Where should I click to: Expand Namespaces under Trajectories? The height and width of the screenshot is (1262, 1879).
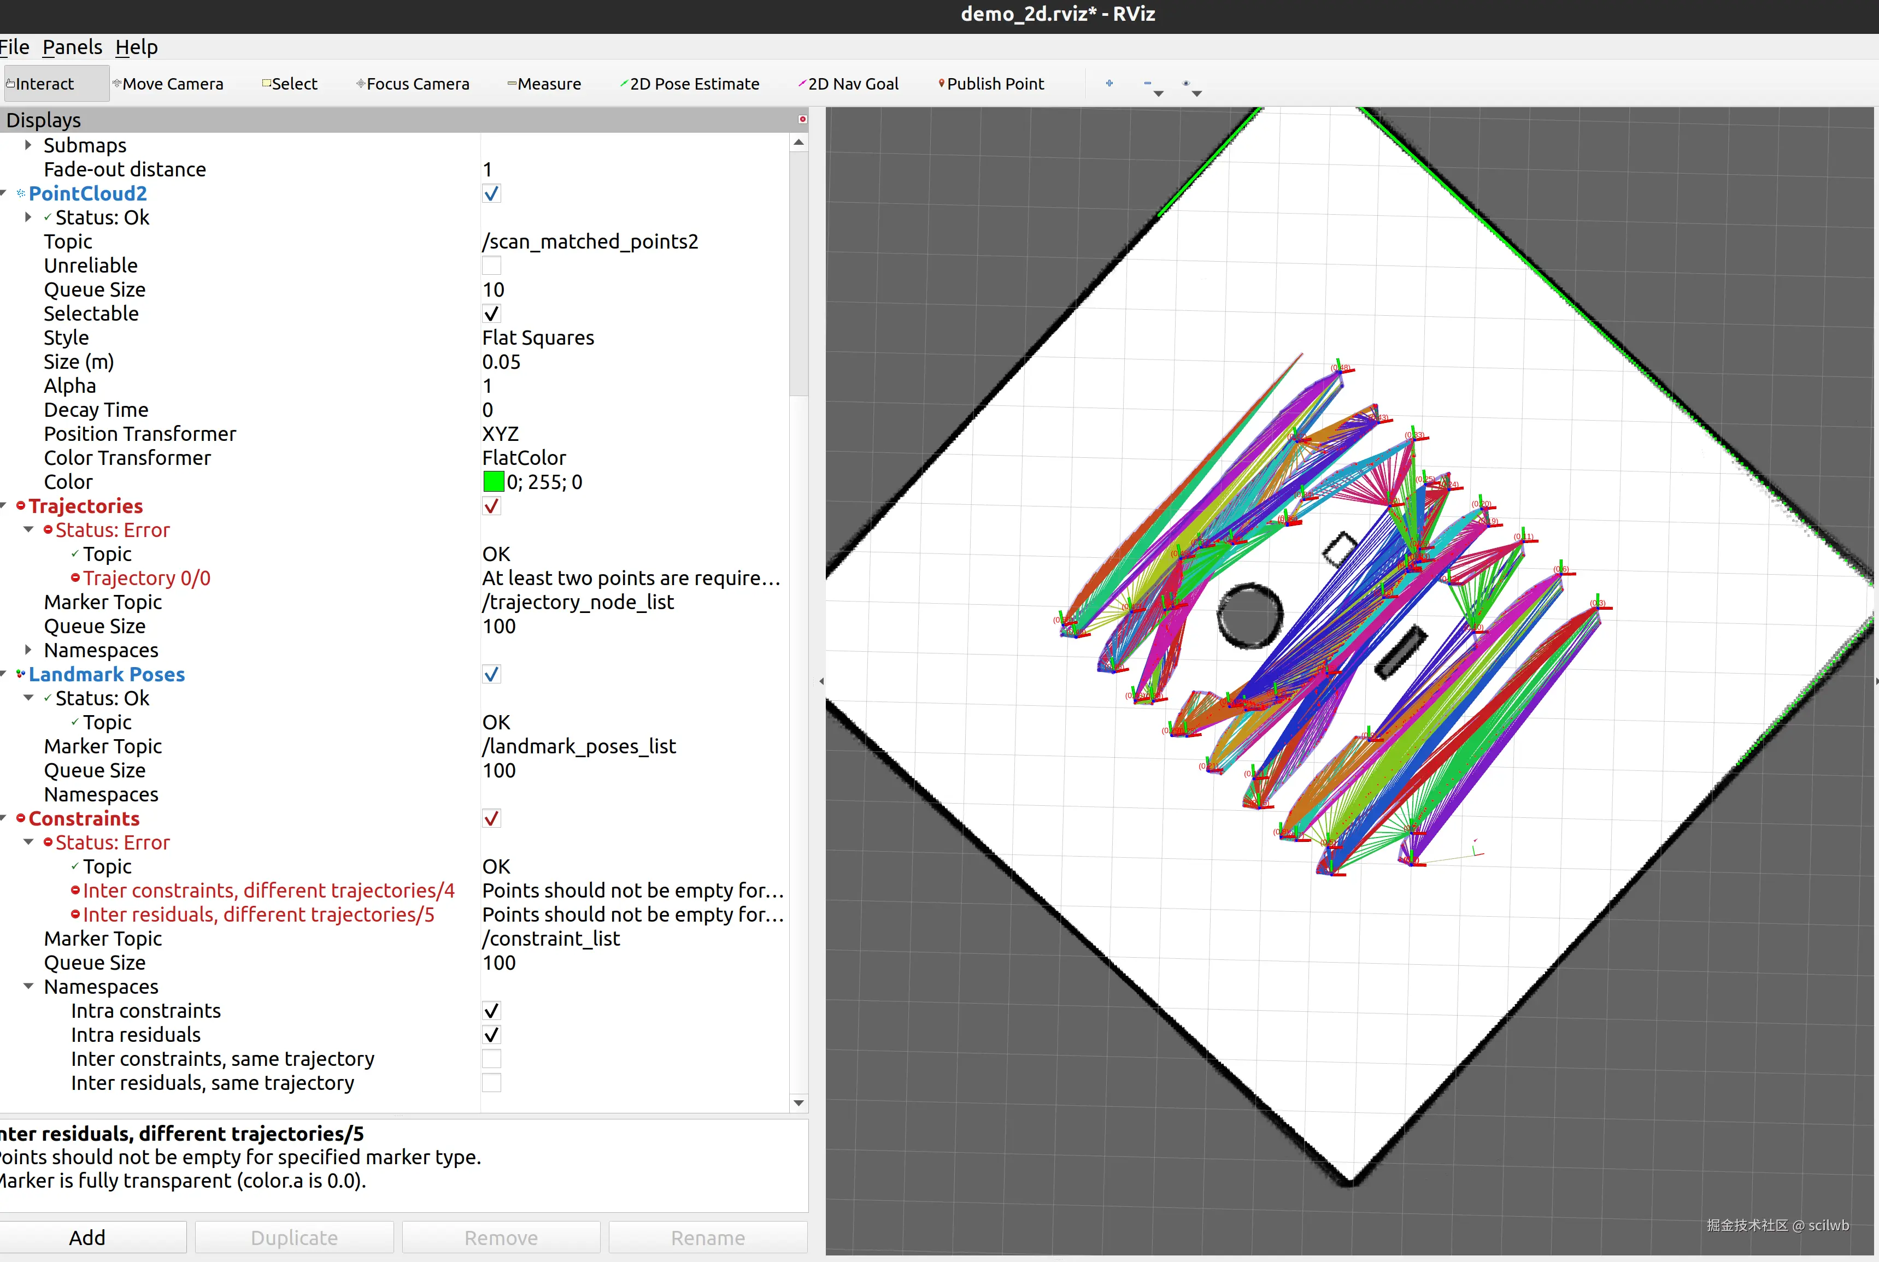pos(28,650)
